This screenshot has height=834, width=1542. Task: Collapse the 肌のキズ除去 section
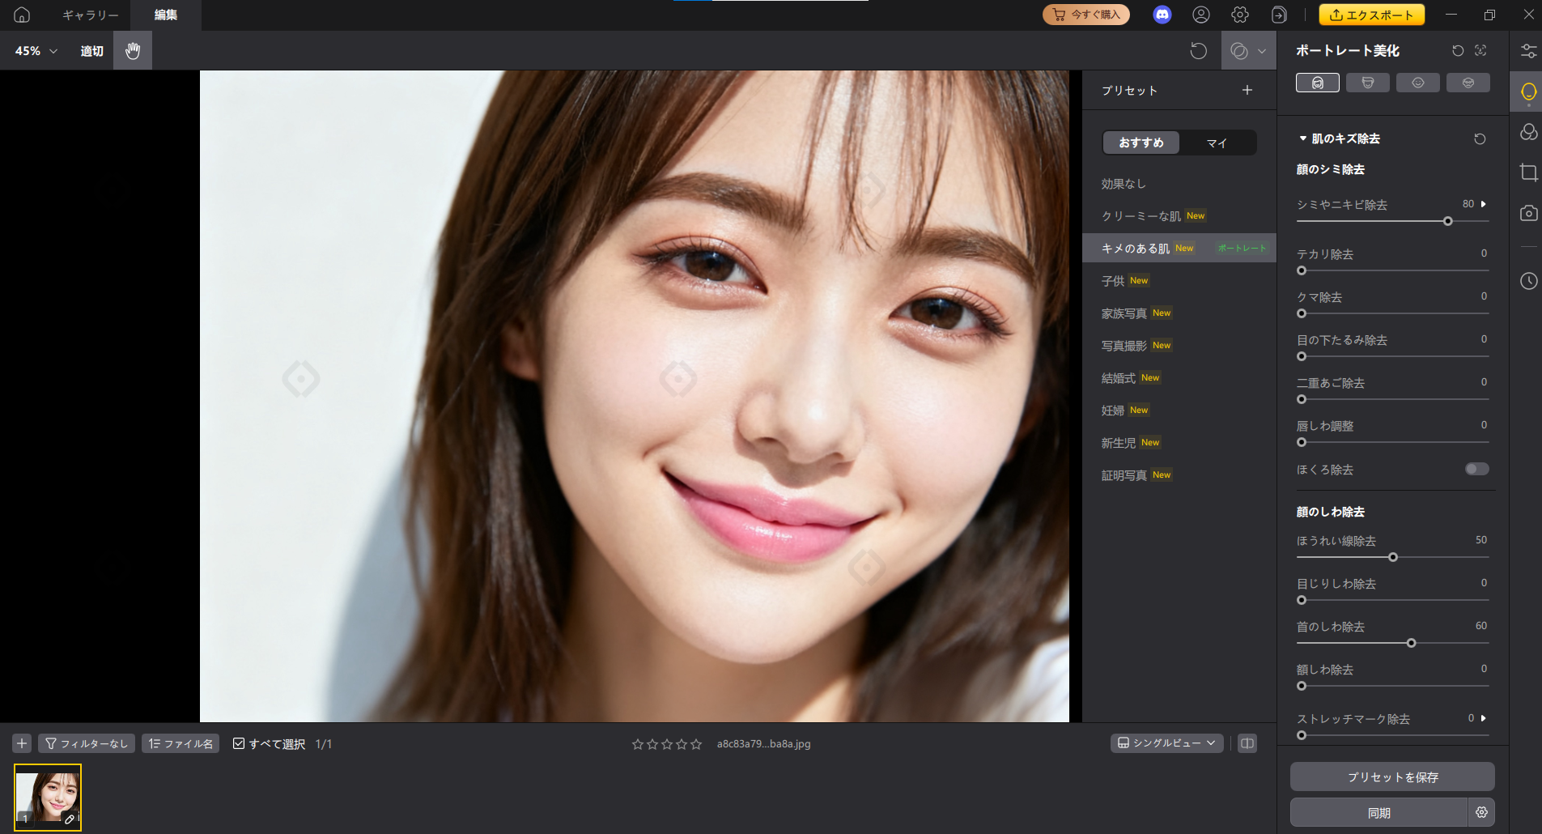tap(1303, 138)
